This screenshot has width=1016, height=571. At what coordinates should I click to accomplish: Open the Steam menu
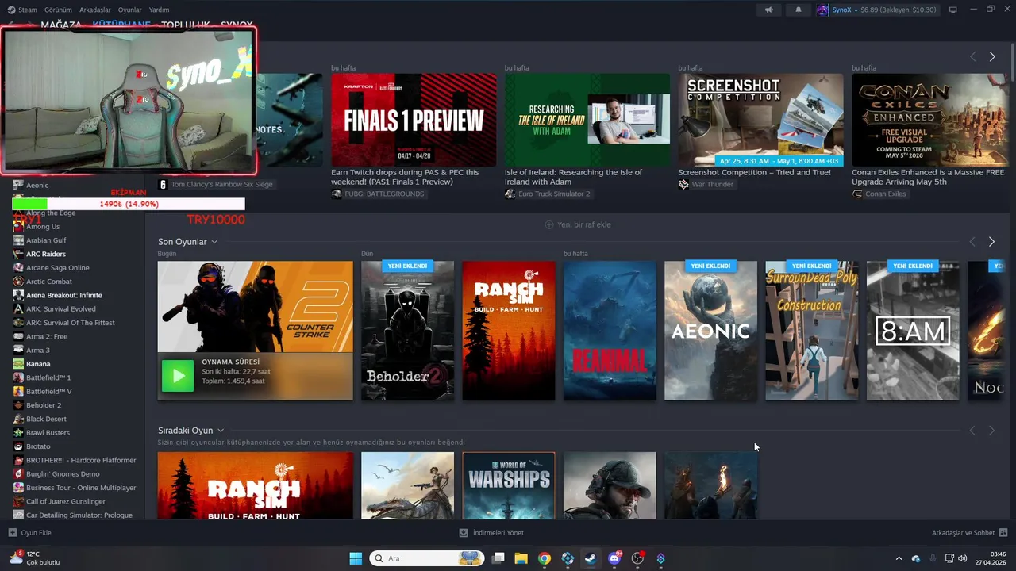pyautogui.click(x=28, y=10)
